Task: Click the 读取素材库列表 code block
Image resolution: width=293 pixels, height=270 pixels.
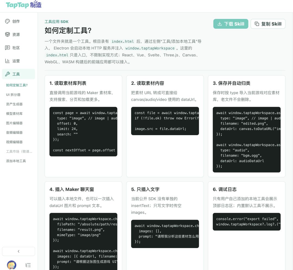Action: (83, 132)
